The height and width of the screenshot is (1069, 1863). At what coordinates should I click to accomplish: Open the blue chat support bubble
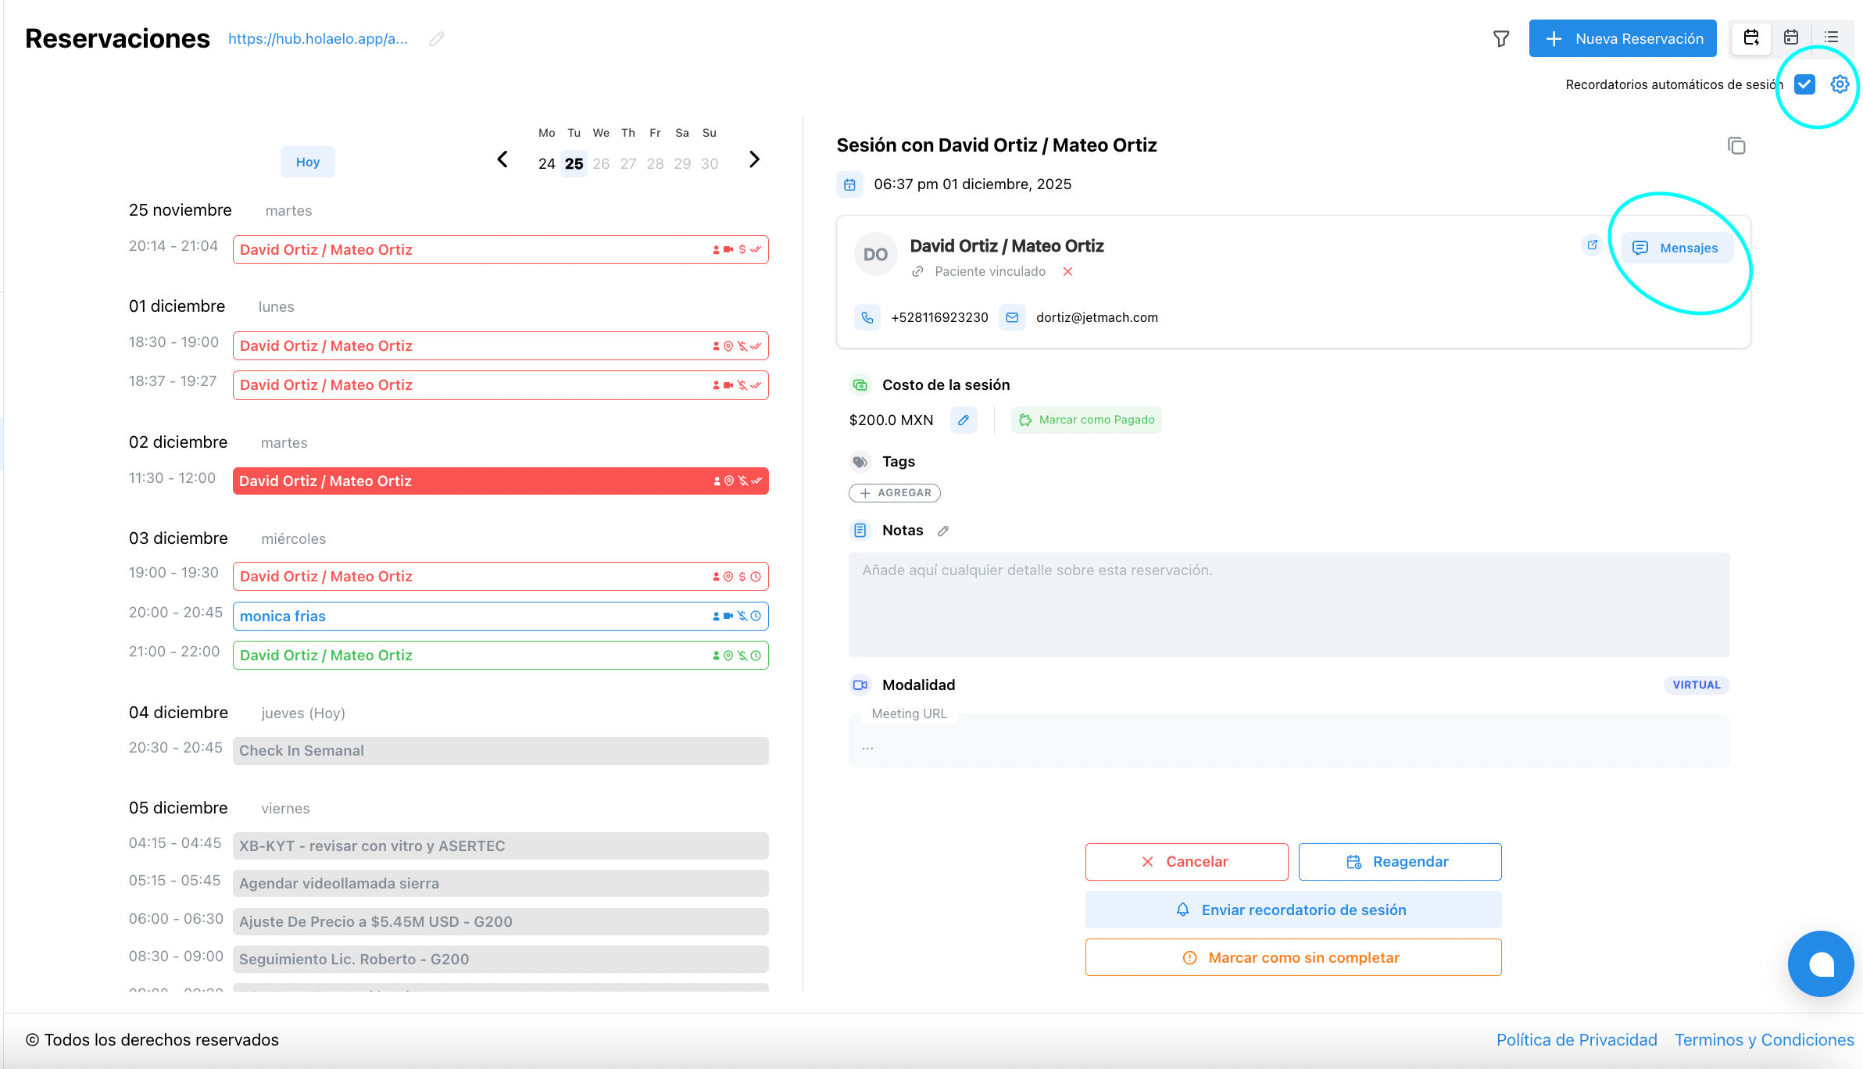[1821, 964]
